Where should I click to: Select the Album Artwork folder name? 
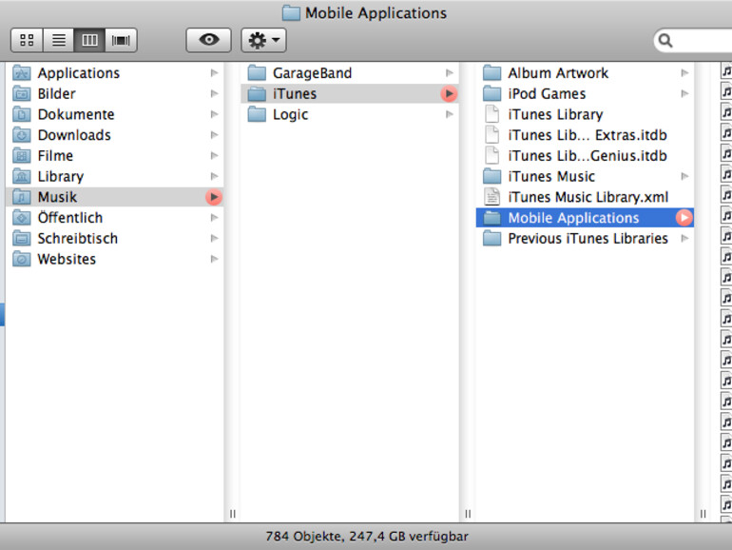coord(558,73)
